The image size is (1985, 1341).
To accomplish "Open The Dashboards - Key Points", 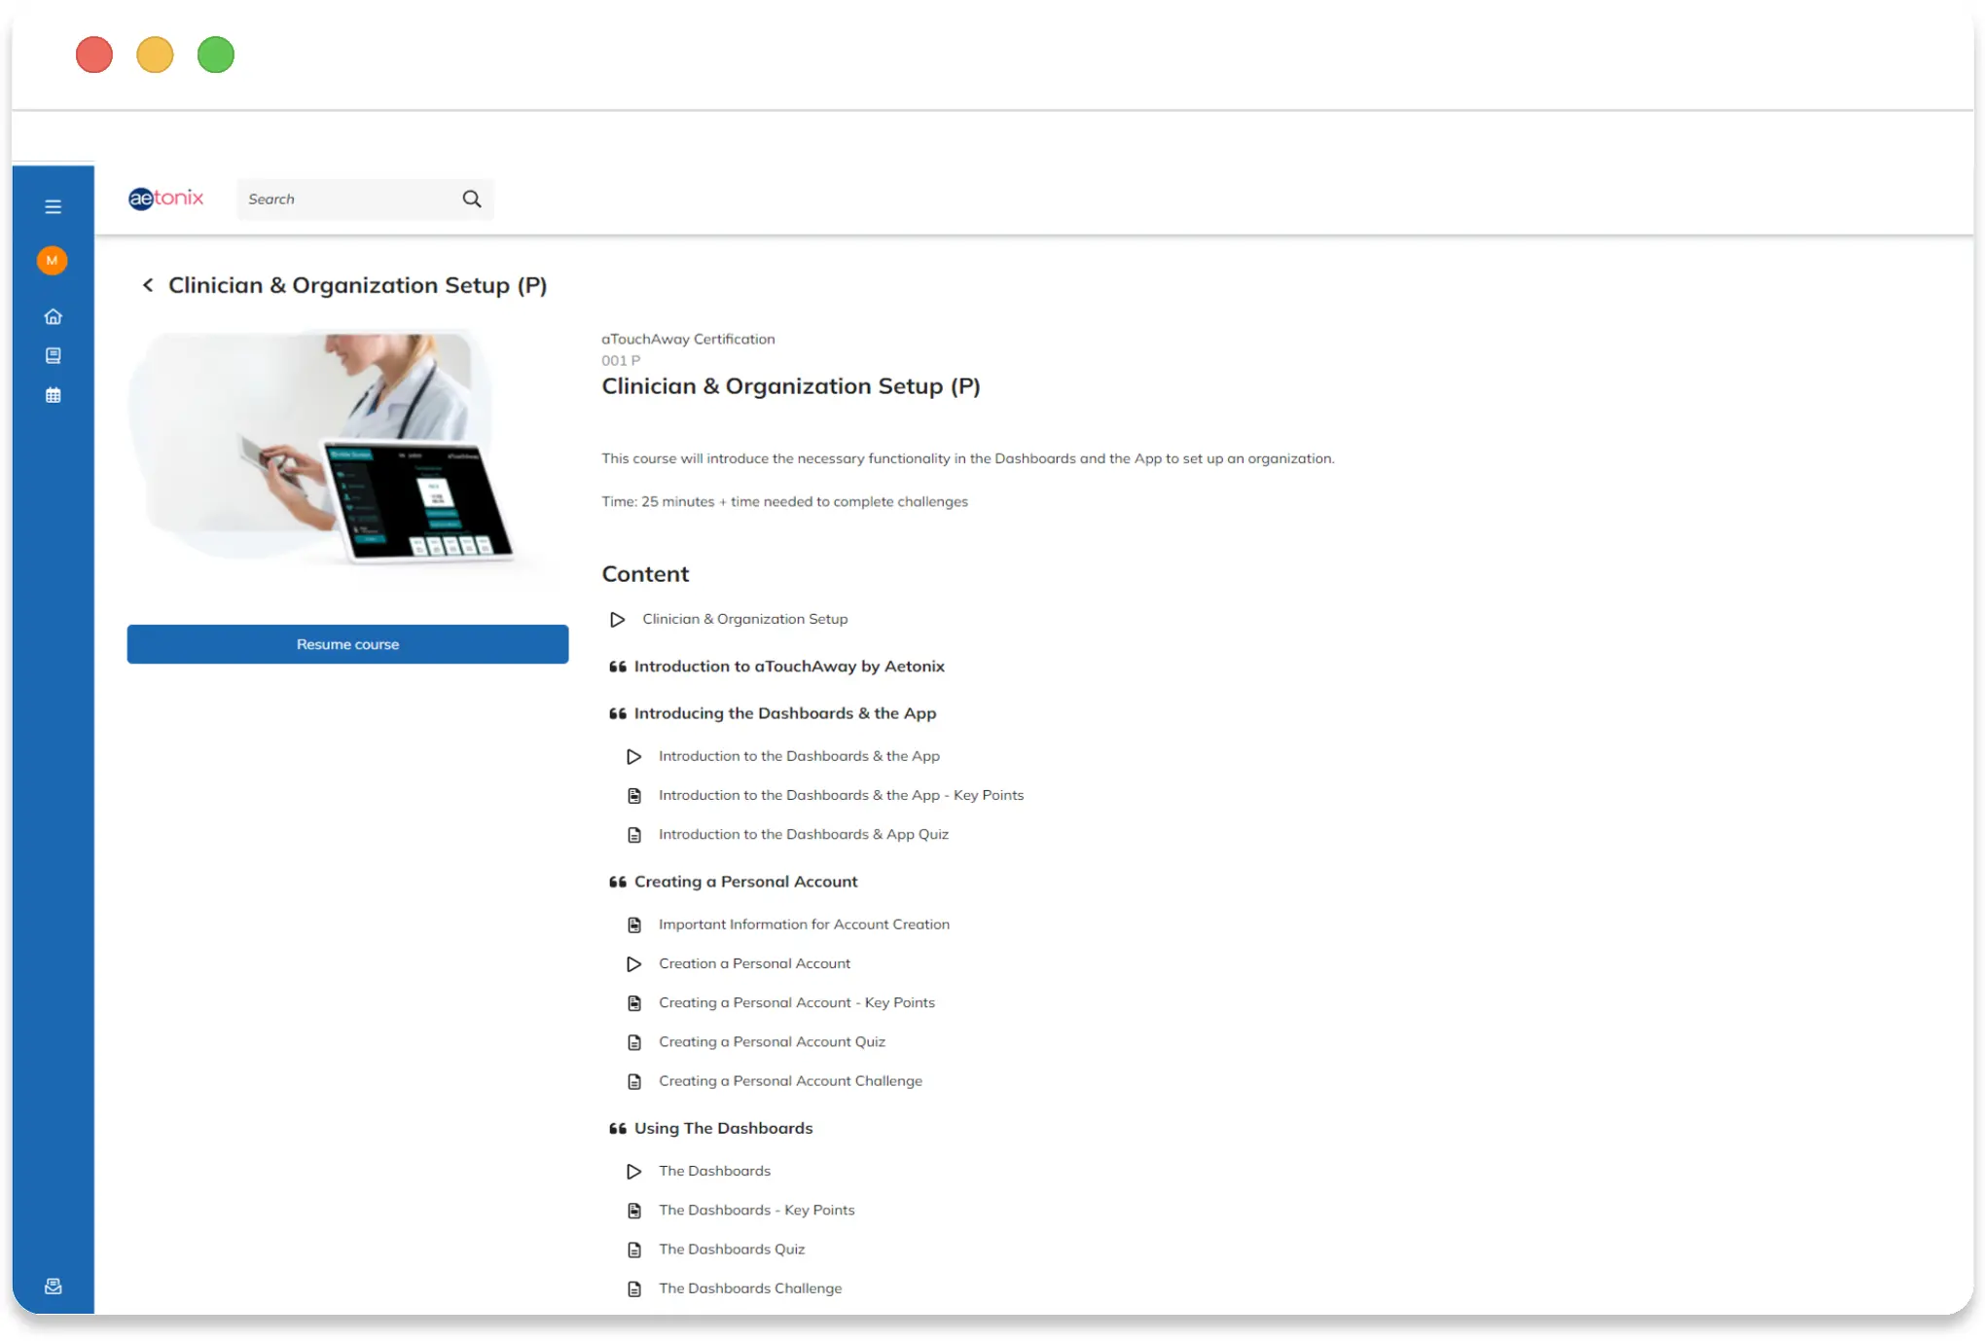I will click(756, 1210).
